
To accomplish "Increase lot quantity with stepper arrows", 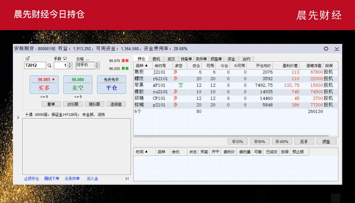I will 70,64.
